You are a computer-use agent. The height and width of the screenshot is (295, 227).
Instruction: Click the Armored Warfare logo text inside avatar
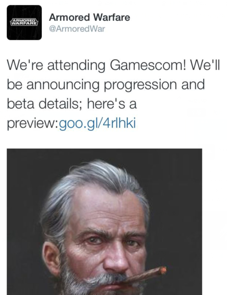coord(24,22)
